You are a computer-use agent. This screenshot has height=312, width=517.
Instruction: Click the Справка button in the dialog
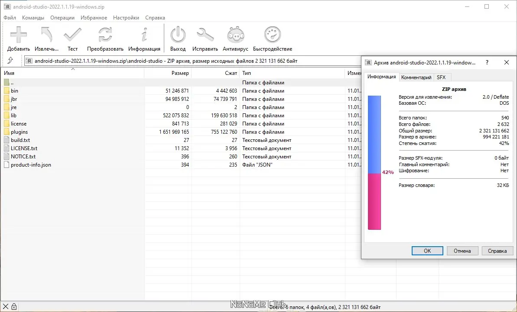click(x=497, y=251)
